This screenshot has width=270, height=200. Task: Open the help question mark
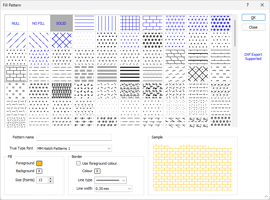pos(247,5)
